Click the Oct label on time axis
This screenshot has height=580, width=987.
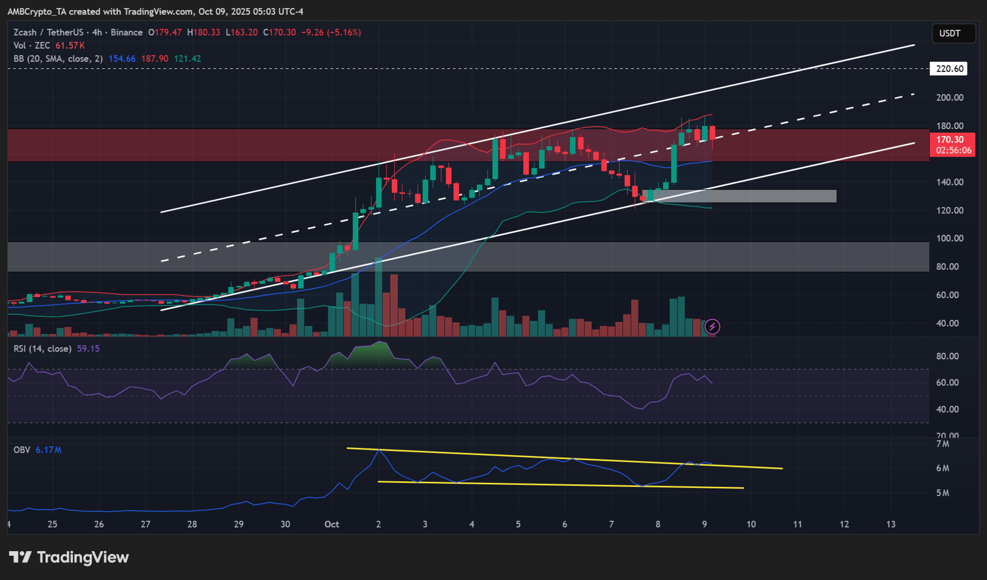click(x=332, y=524)
